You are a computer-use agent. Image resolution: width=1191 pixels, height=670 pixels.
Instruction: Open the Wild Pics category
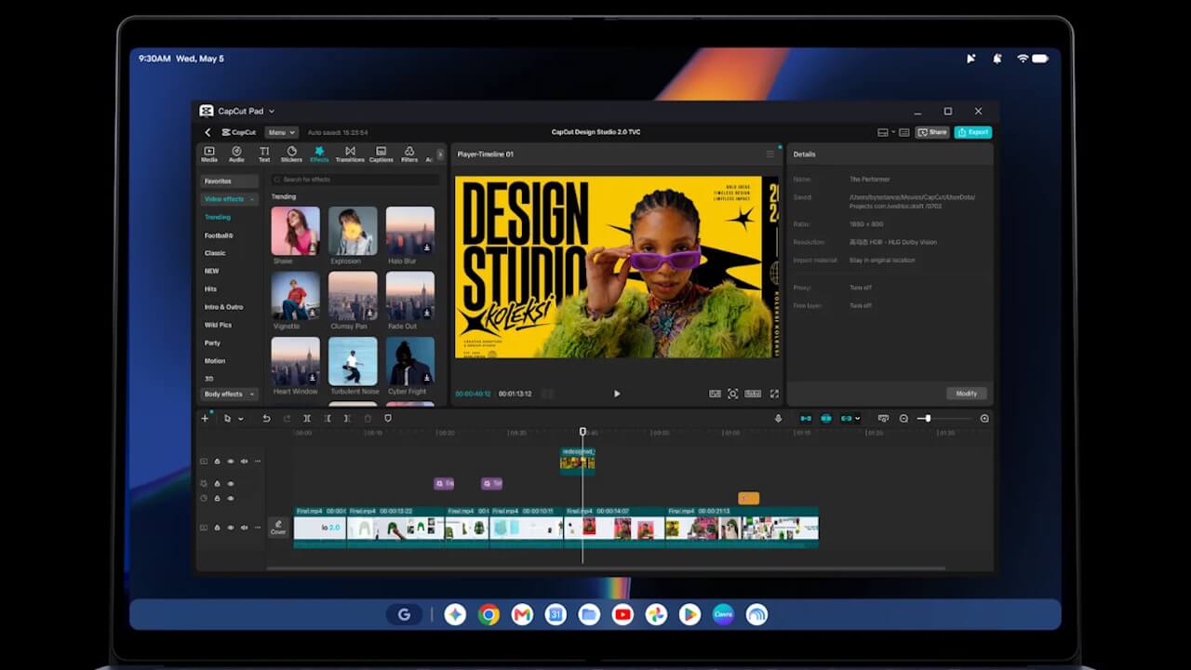[x=219, y=325]
